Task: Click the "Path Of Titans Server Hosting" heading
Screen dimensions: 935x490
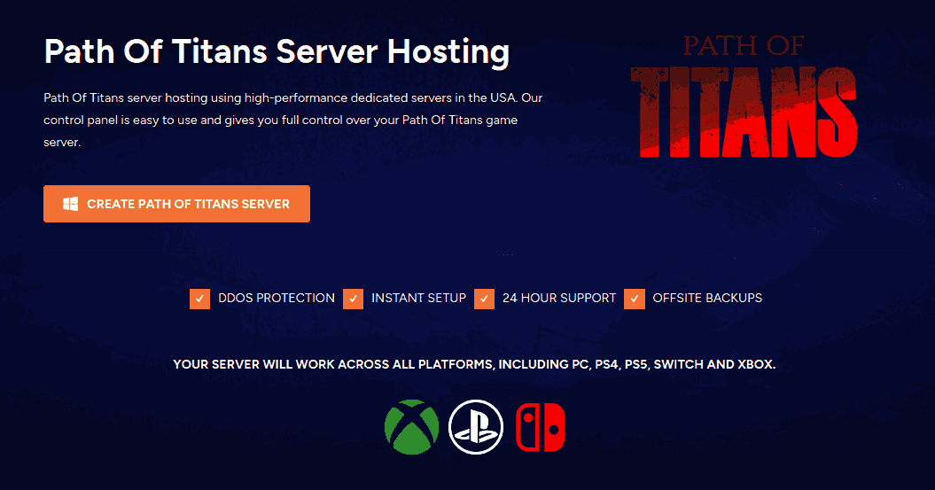Action: click(x=277, y=52)
